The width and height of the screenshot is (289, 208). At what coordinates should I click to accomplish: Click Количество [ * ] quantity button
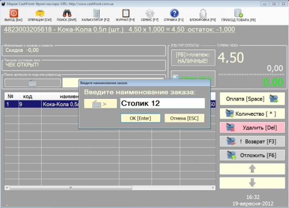pos(252,114)
